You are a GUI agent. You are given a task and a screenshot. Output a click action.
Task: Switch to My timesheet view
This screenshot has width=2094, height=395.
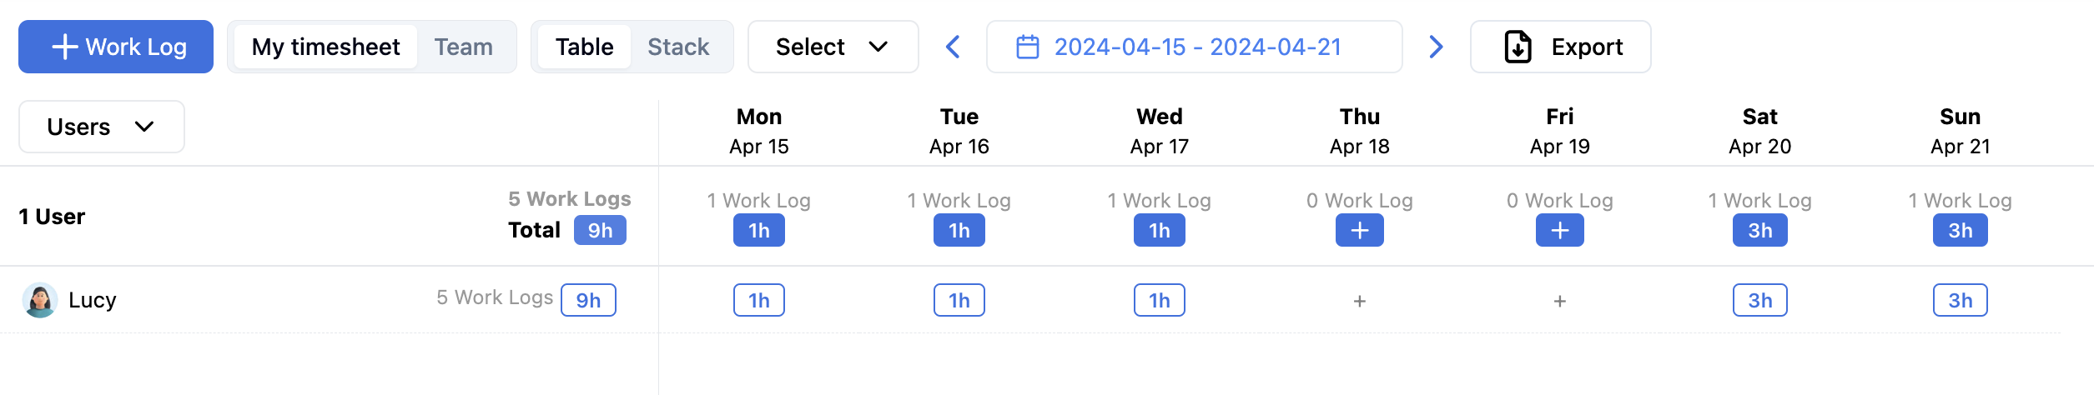325,47
